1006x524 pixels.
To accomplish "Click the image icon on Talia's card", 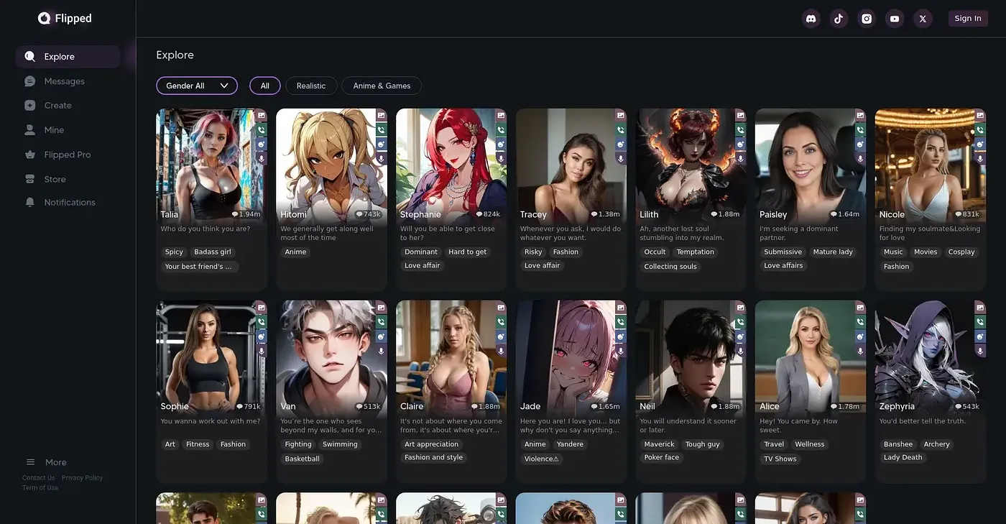I will click(262, 115).
